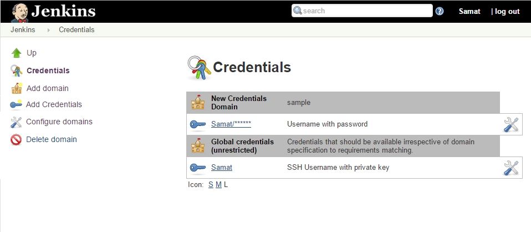Click wrench icon for Samat/****** credential
The width and height of the screenshot is (531, 232).
pos(511,124)
